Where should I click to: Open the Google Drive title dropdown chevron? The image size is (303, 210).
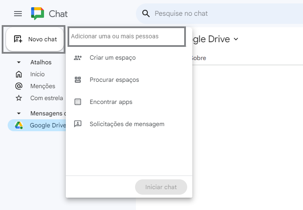(x=236, y=39)
